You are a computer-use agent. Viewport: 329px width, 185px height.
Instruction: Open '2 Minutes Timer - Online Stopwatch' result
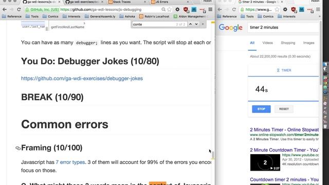(x=284, y=129)
